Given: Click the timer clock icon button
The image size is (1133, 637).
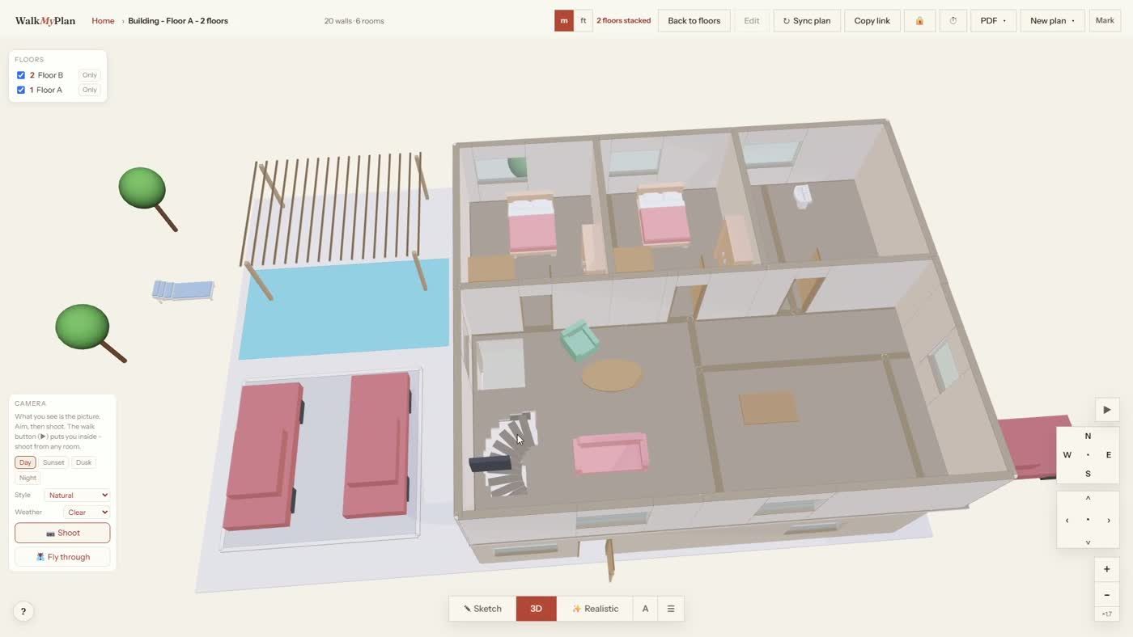Looking at the screenshot, I should [953, 21].
